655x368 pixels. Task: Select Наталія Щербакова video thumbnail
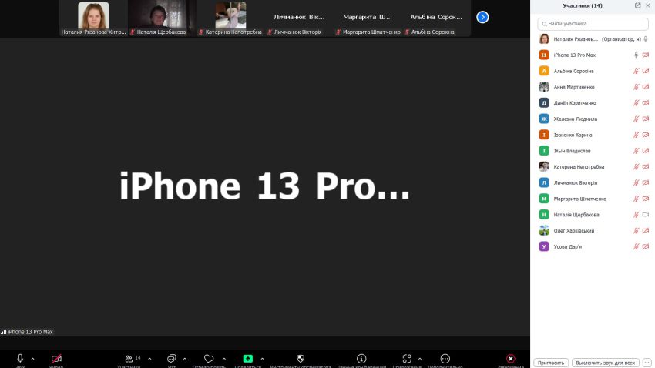(x=162, y=18)
